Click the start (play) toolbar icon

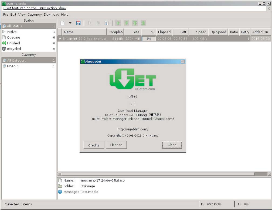point(90,23)
